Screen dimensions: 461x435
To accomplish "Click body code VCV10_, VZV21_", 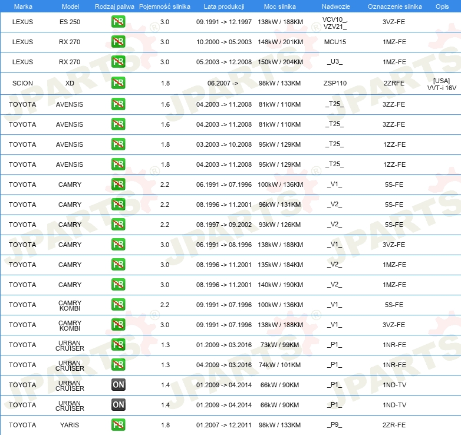I will pyautogui.click(x=335, y=23).
